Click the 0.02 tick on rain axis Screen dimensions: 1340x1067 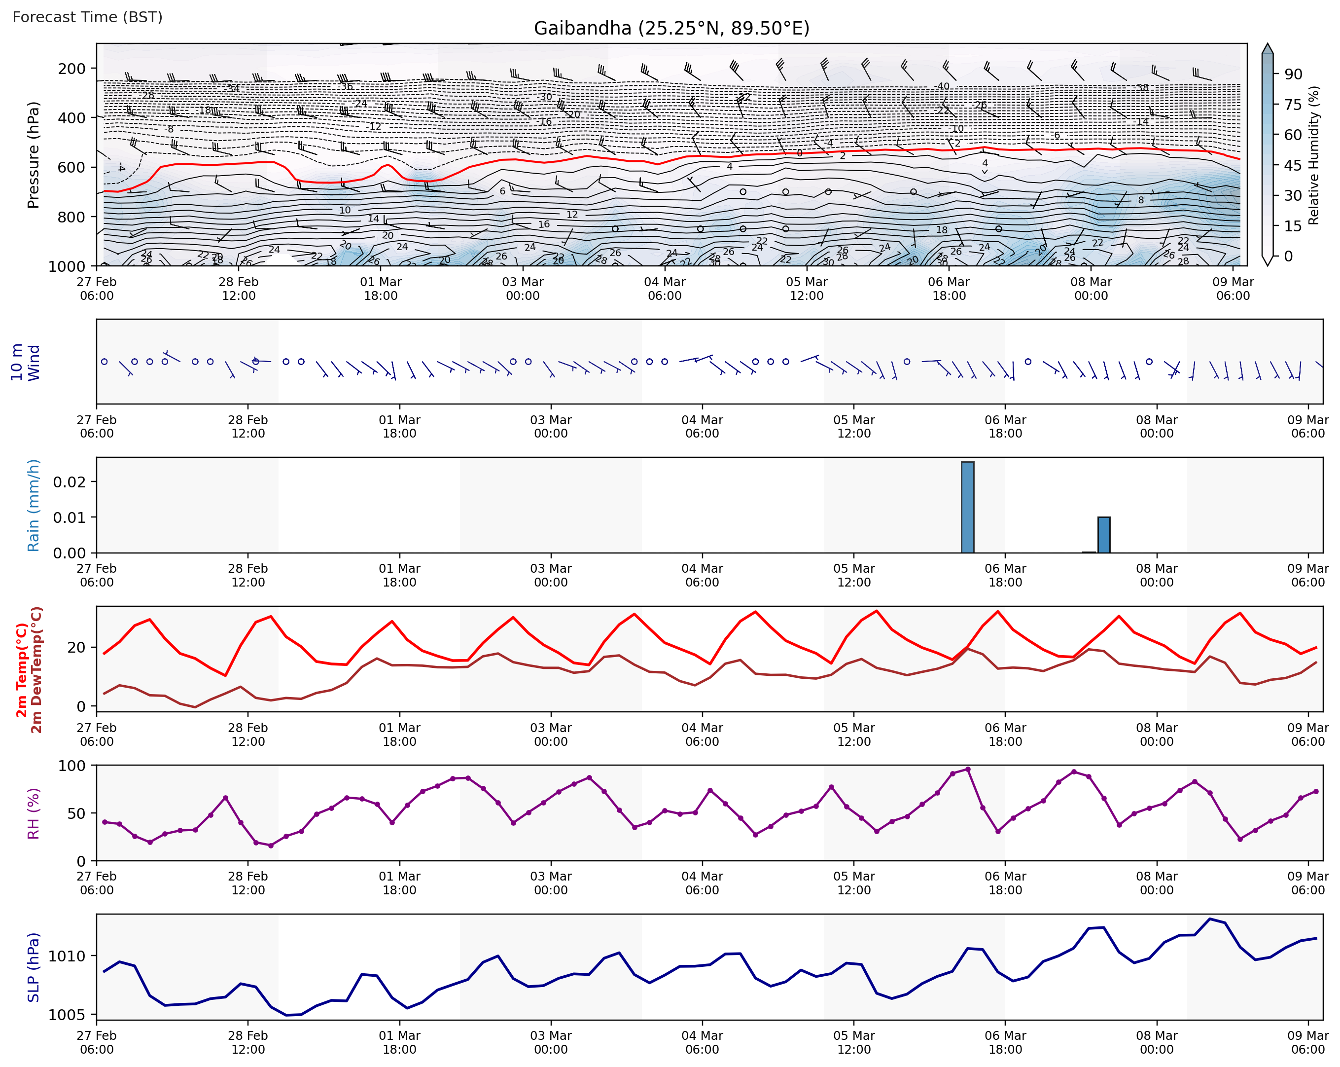coord(70,482)
